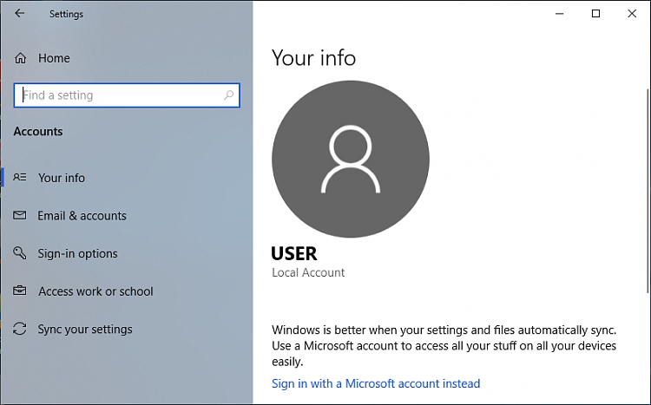The width and height of the screenshot is (651, 405).
Task: Open Sign-in options page
Action: 77,253
